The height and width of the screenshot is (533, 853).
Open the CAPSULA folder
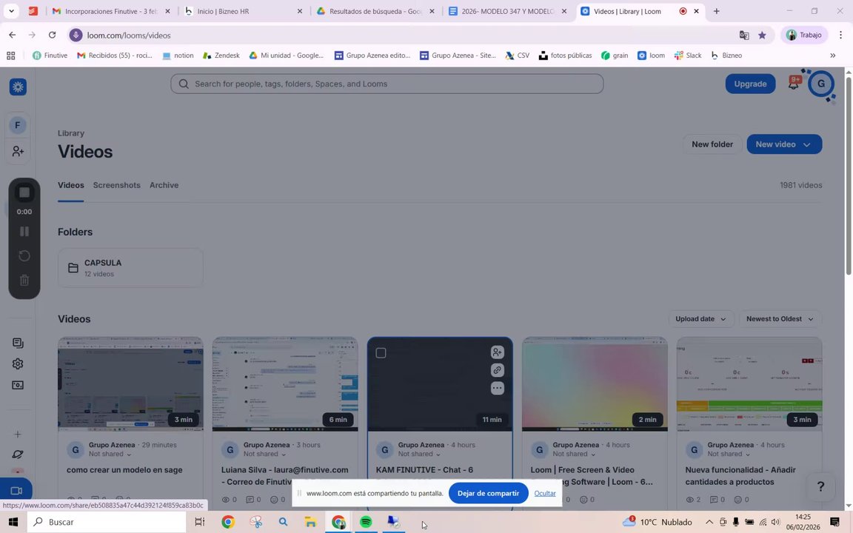point(130,267)
